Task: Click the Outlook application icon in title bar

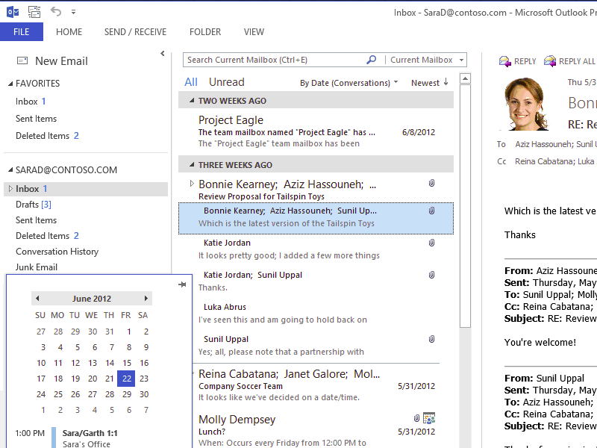Action: coord(13,12)
